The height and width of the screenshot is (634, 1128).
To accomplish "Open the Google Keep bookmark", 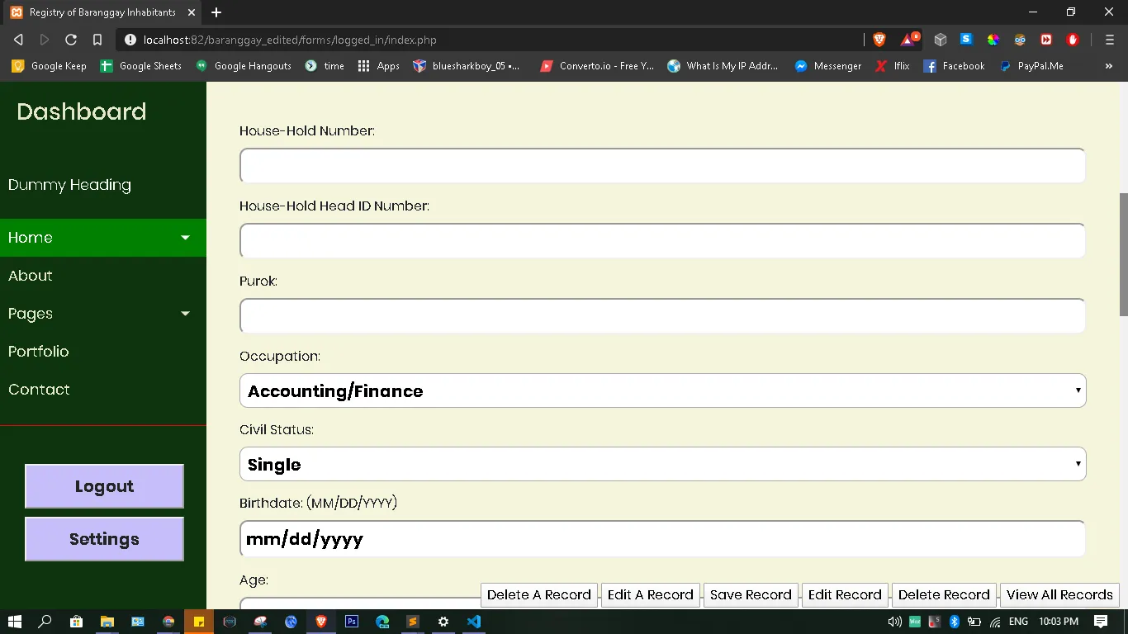I will point(50,66).
